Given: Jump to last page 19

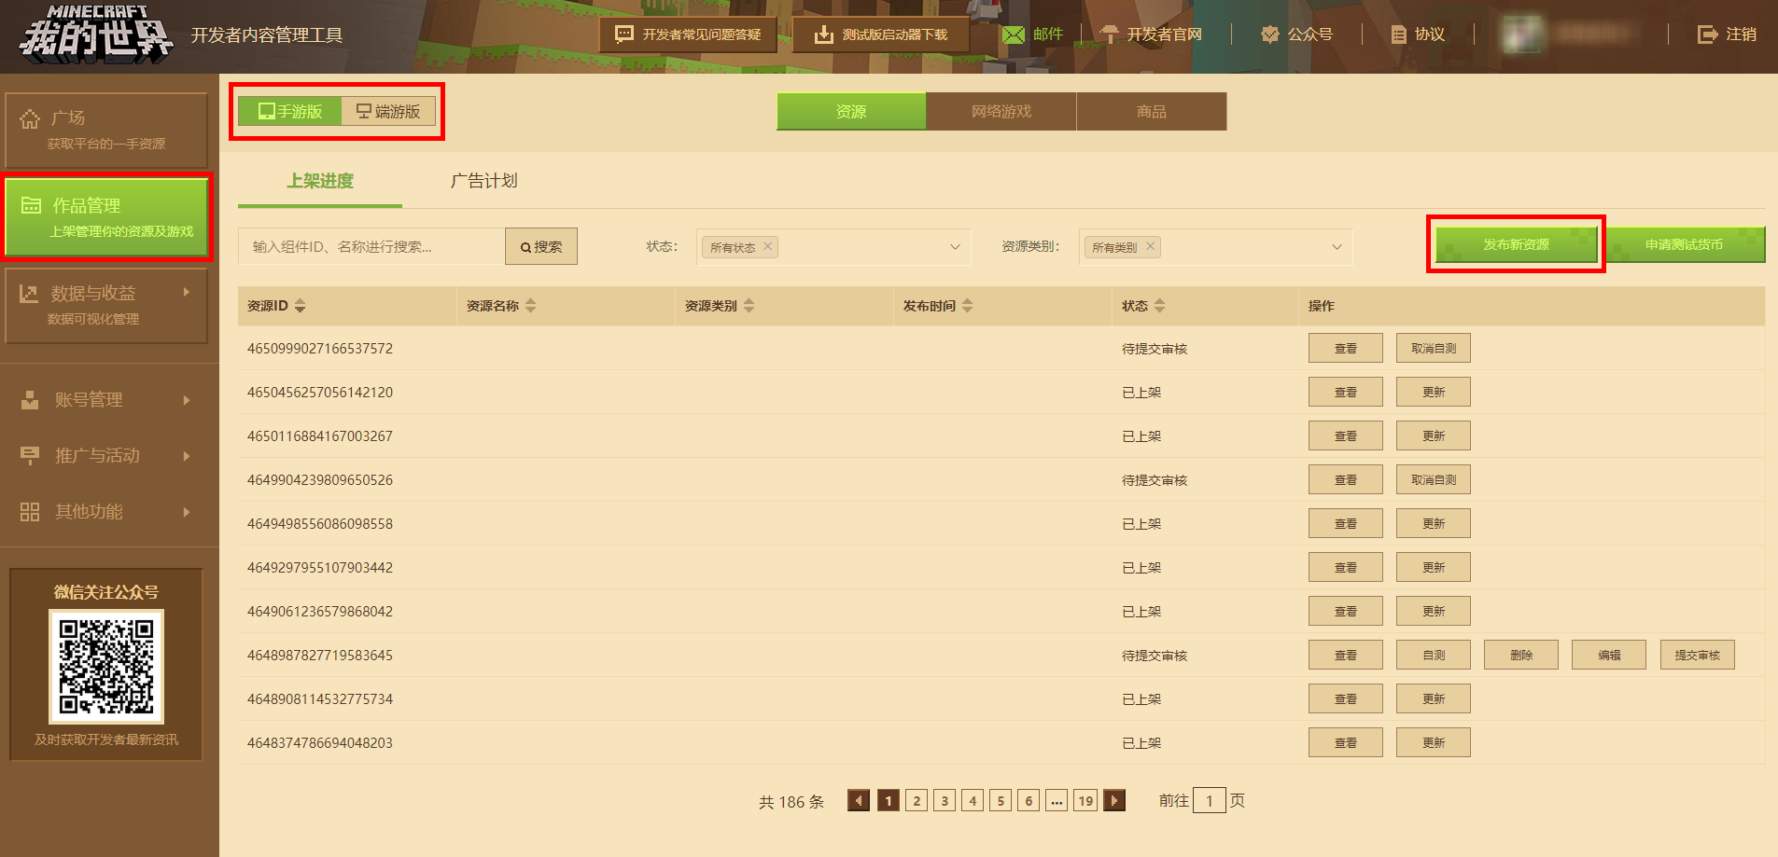Looking at the screenshot, I should [1085, 800].
